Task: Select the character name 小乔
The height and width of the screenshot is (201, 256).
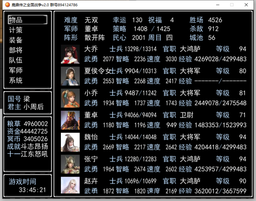Action: coord(91,93)
